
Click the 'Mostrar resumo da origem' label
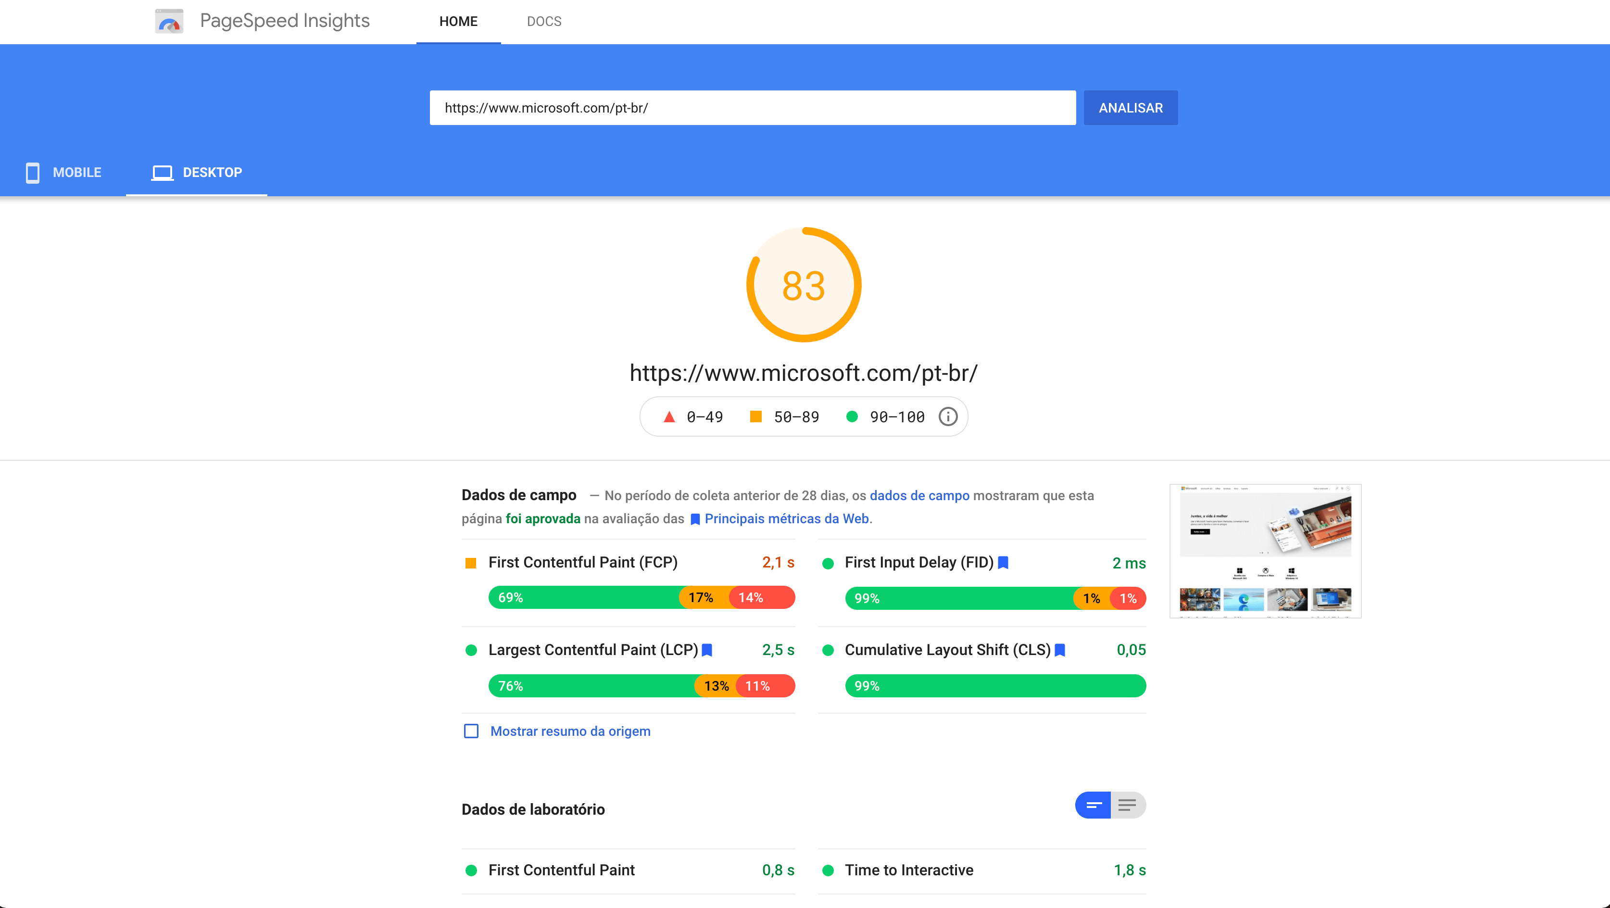(570, 731)
